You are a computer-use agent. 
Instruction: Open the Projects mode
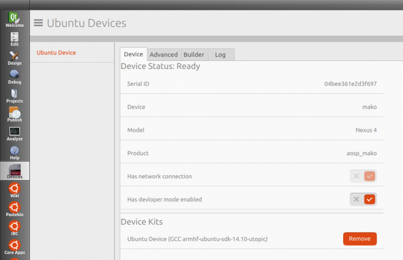click(x=14, y=96)
